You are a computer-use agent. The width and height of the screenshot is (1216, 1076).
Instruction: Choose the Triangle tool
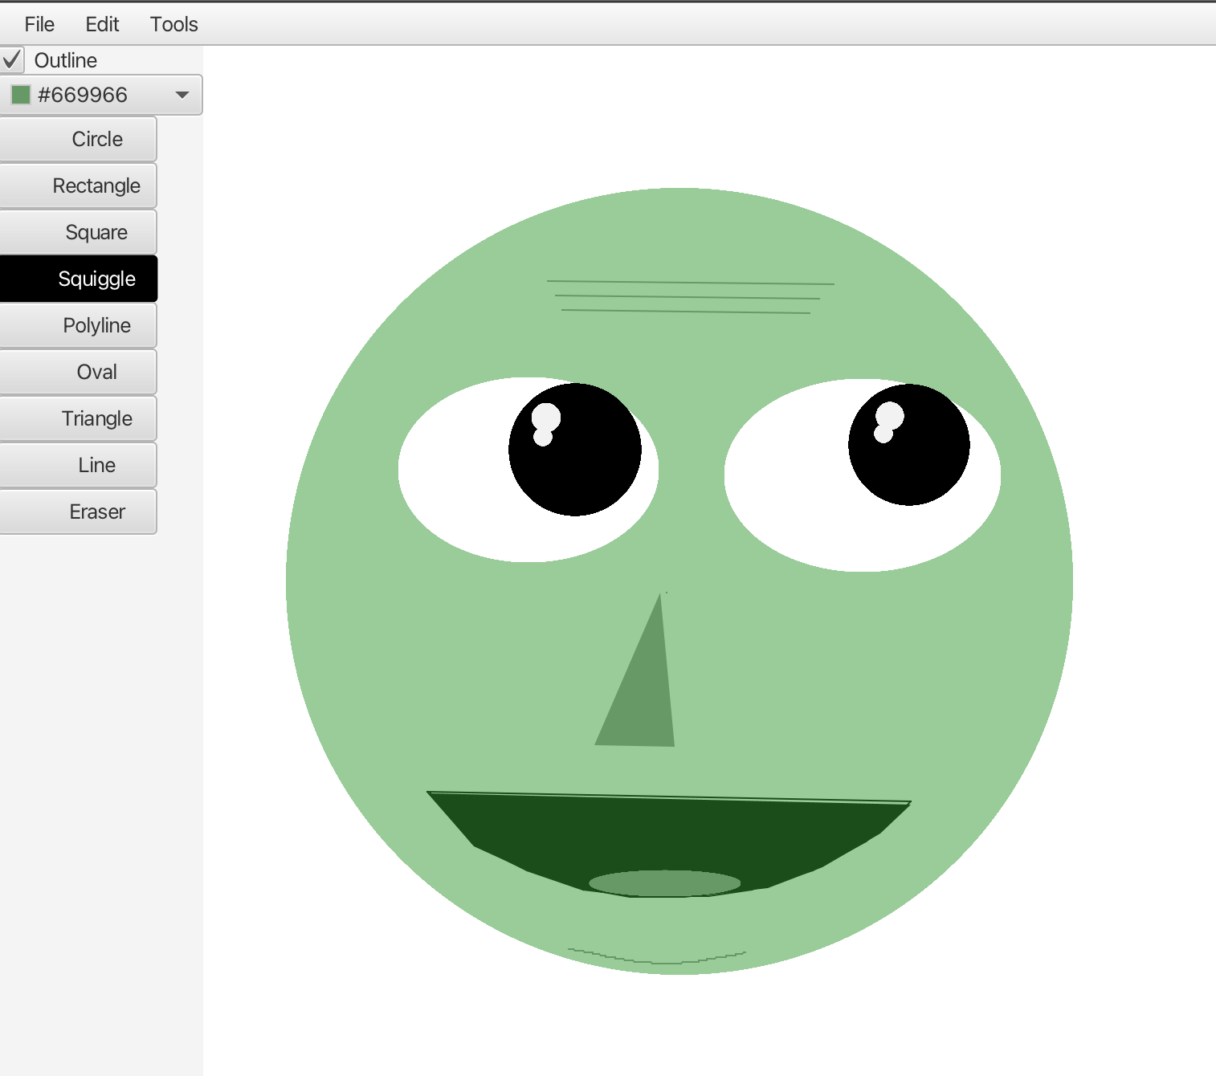point(79,418)
